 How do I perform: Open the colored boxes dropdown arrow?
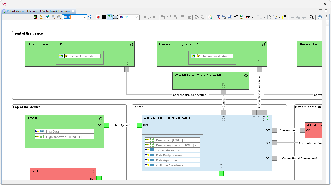point(252,17)
